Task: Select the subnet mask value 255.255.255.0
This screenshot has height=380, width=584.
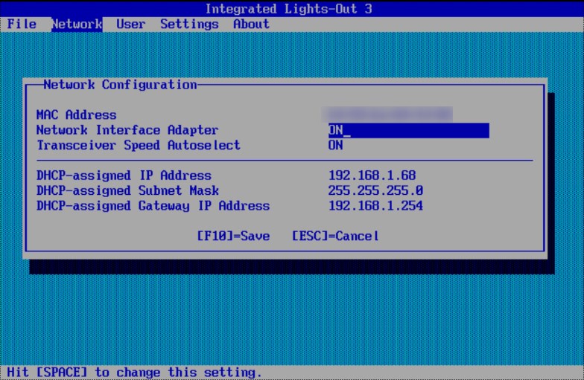Action: [x=375, y=190]
